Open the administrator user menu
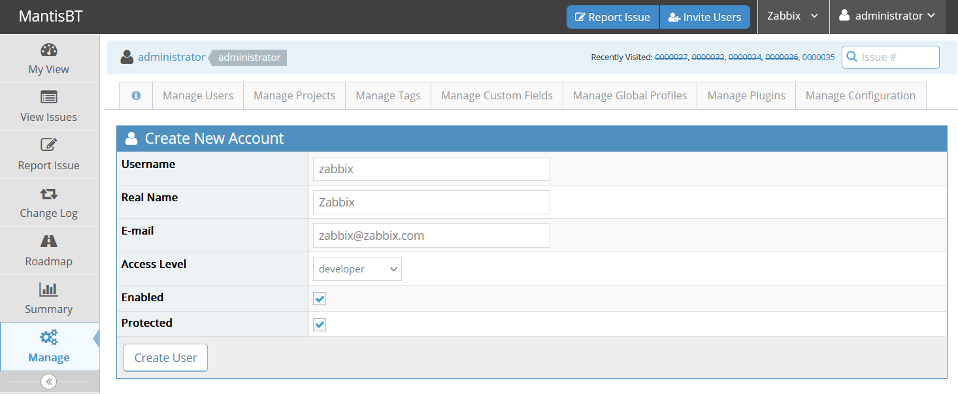 click(887, 16)
